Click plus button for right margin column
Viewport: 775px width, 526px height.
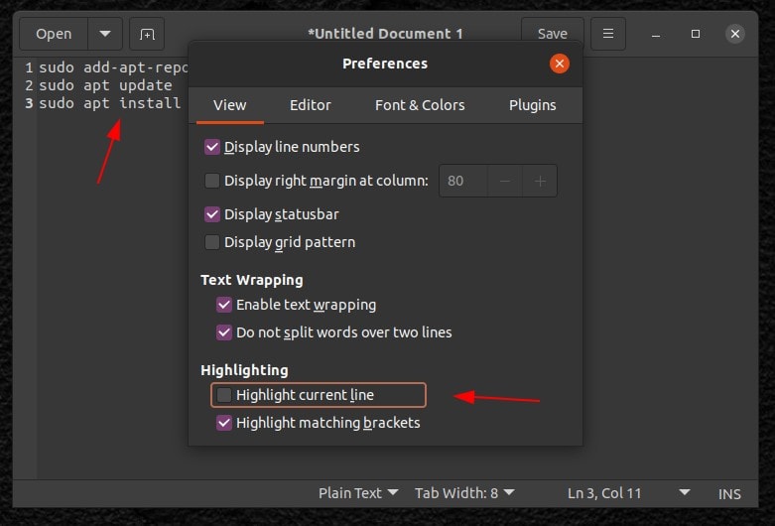[x=541, y=181]
